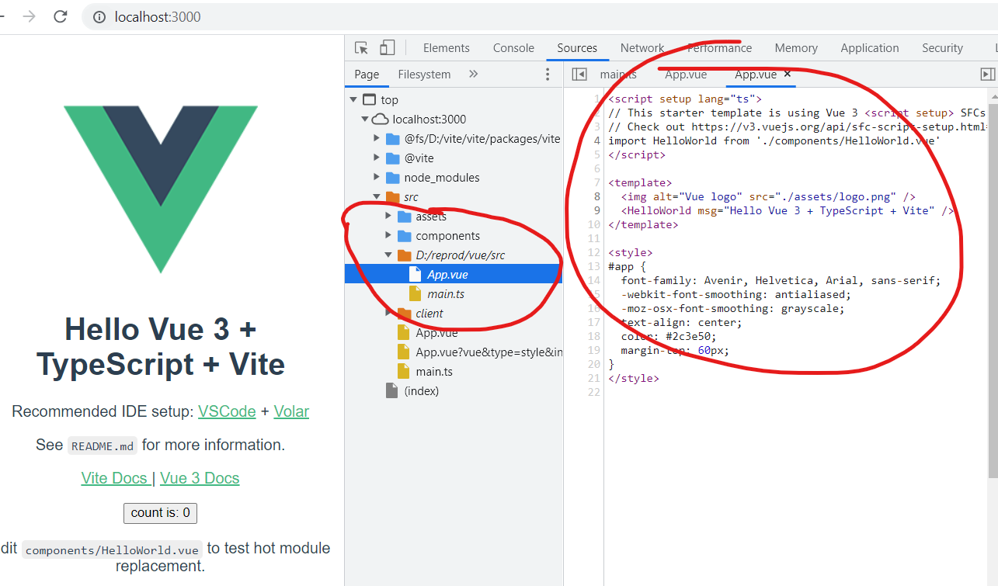Click line number 22 in editor gutter

tap(595, 393)
